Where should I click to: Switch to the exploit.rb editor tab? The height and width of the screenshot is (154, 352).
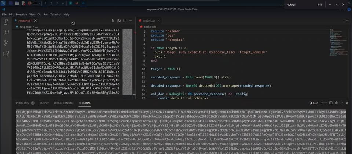tap(149, 21)
